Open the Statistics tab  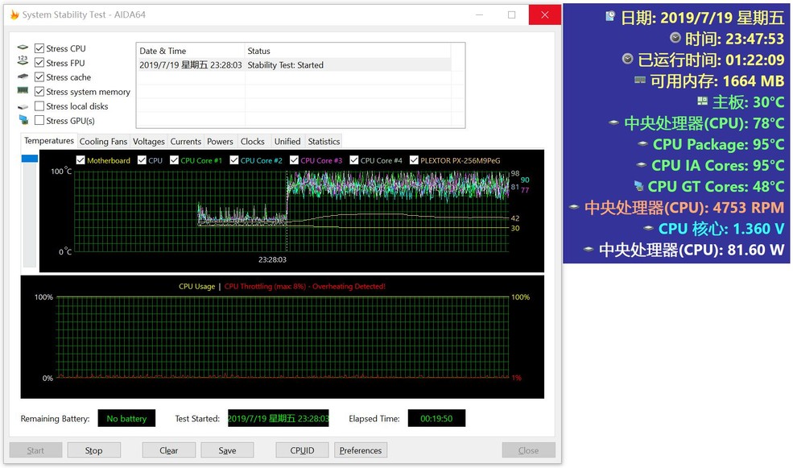(324, 141)
